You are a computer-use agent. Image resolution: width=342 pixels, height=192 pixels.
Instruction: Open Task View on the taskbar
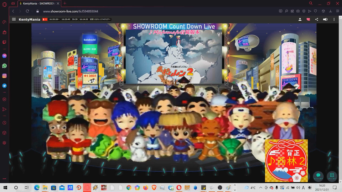[27, 187]
